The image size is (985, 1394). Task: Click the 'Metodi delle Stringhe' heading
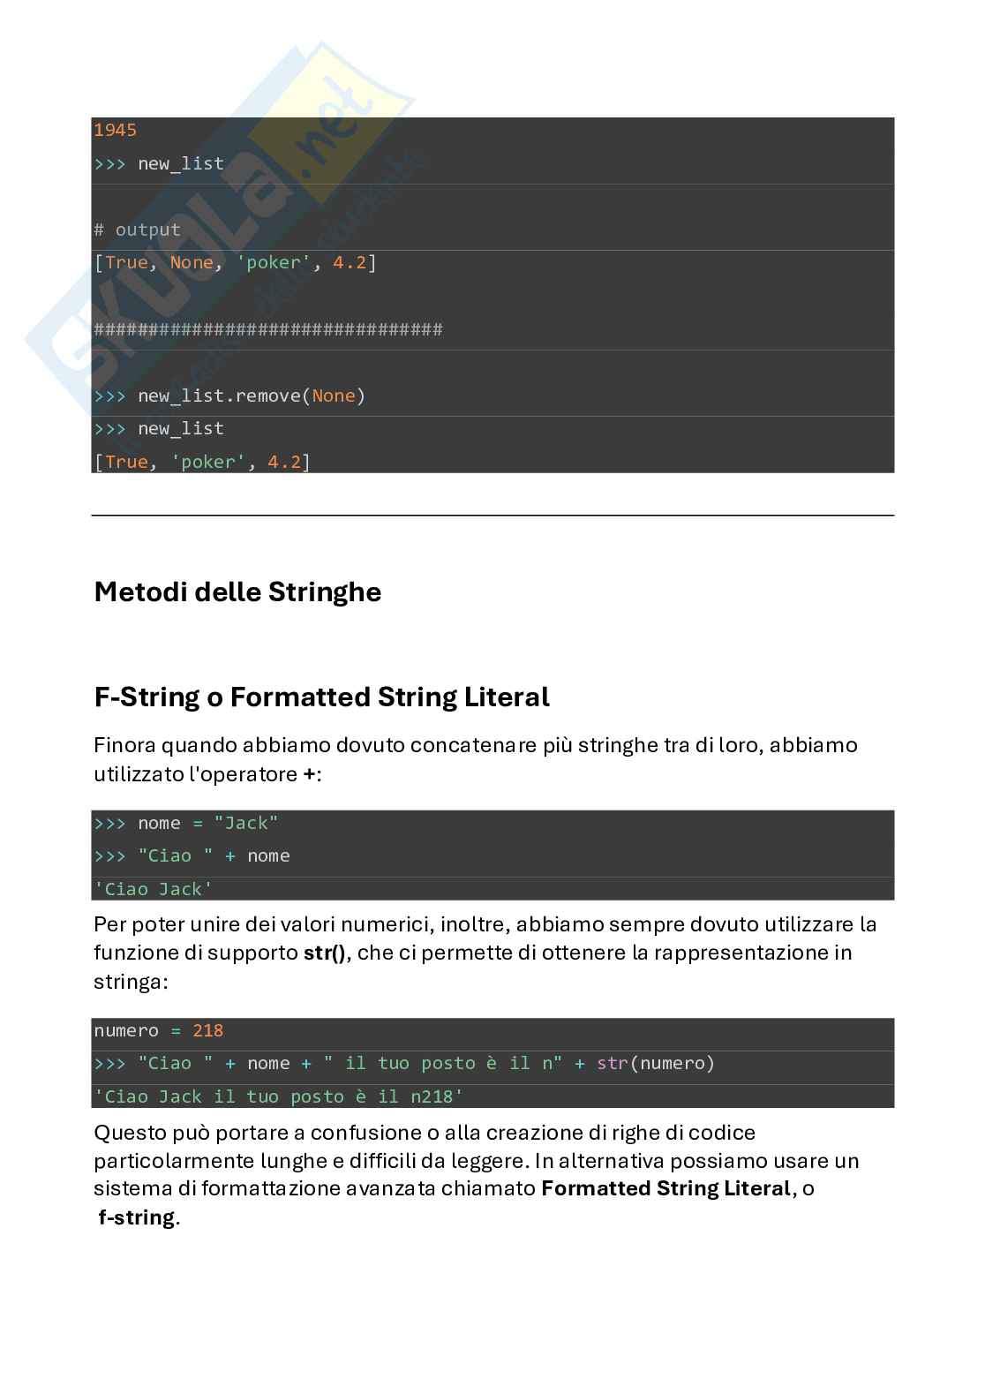pyautogui.click(x=237, y=592)
